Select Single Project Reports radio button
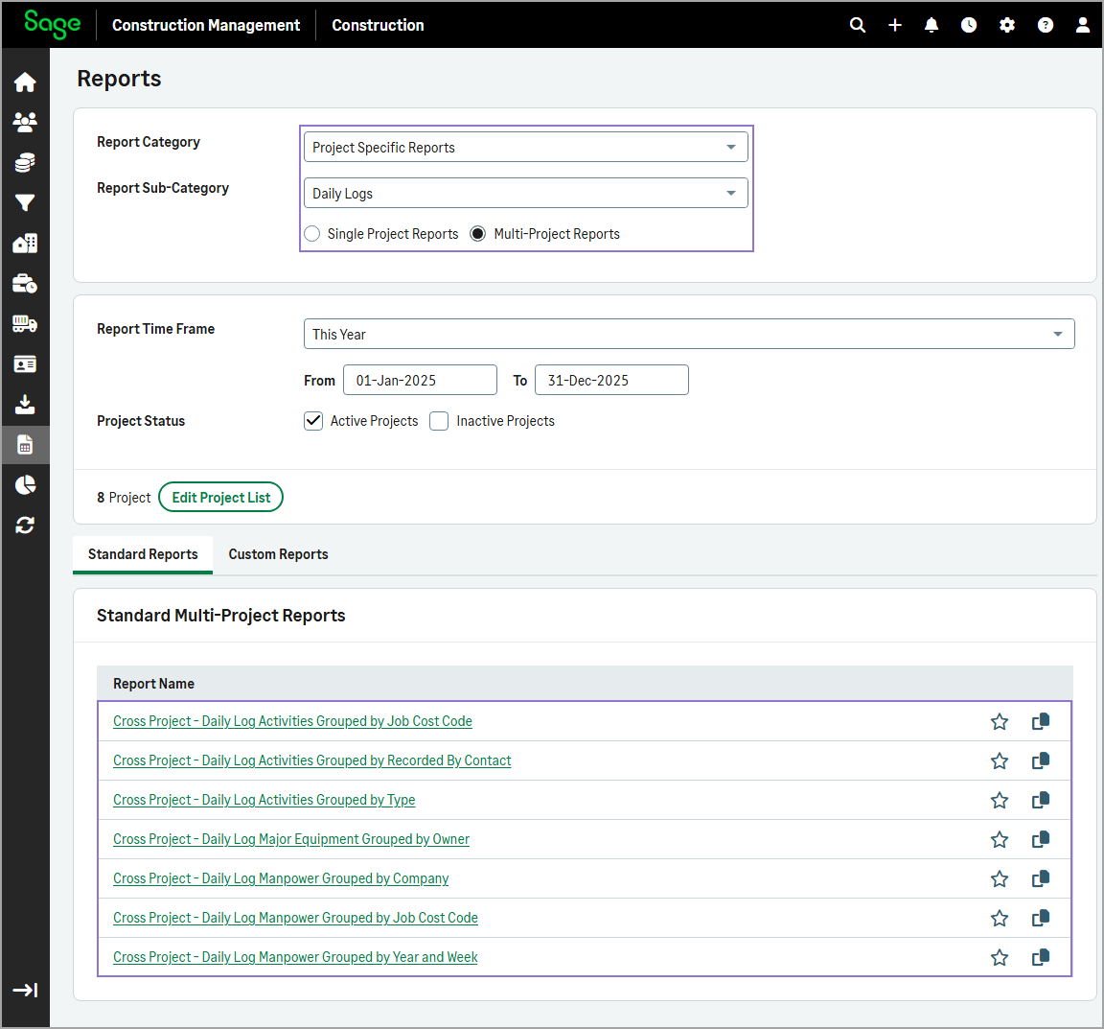 pyautogui.click(x=312, y=234)
